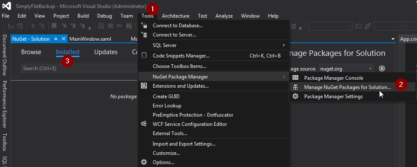Click the bracketed-list toolbar icon
The height and width of the screenshot is (167, 417).
(x=20, y=26)
